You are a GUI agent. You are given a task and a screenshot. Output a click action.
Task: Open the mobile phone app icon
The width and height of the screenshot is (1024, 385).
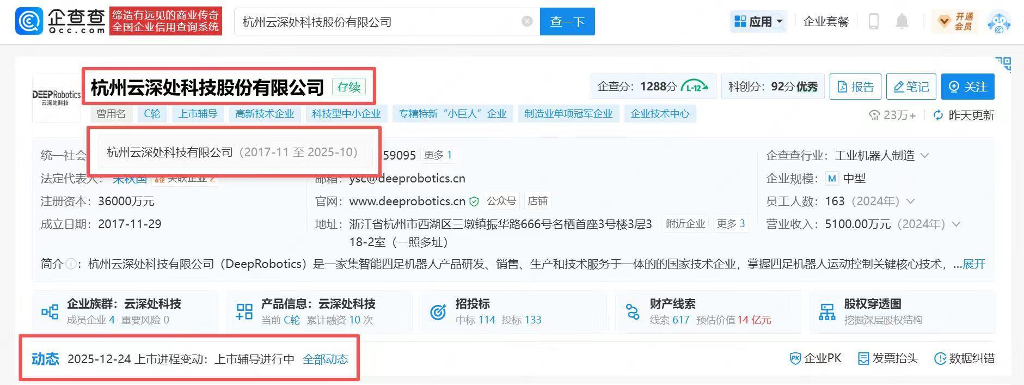tap(873, 22)
